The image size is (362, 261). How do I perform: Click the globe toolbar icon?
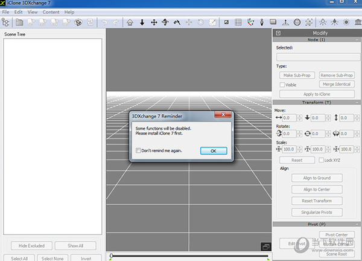click(297, 22)
